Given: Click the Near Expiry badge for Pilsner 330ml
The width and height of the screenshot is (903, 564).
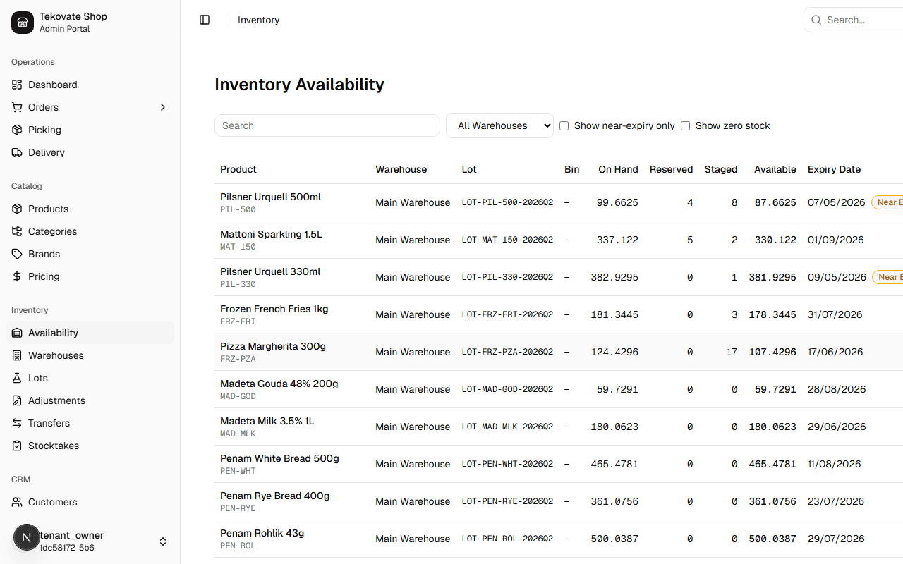Looking at the screenshot, I should 888,277.
